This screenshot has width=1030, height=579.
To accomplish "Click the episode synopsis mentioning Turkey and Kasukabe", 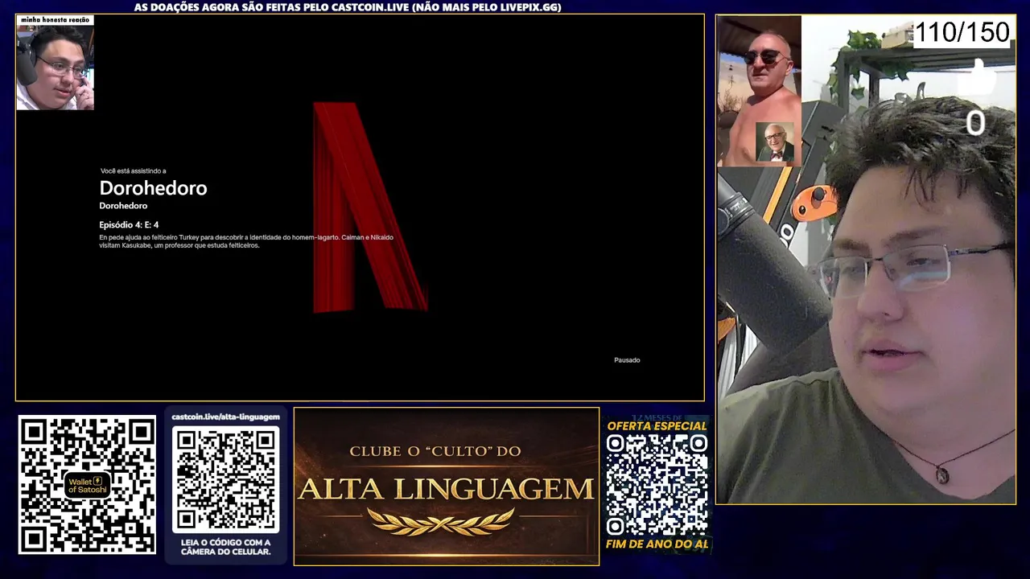I will pyautogui.click(x=246, y=241).
